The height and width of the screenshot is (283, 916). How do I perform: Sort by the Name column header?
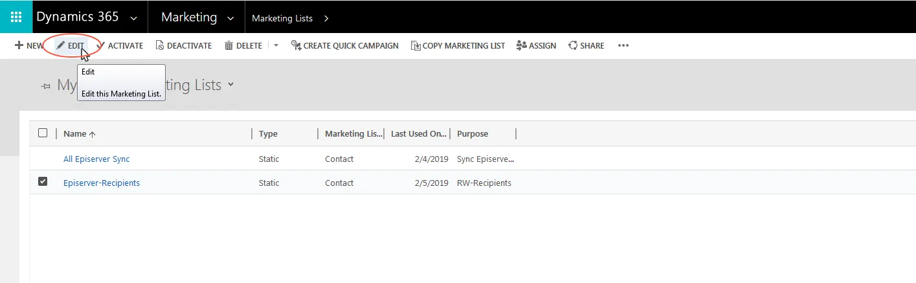(x=80, y=133)
